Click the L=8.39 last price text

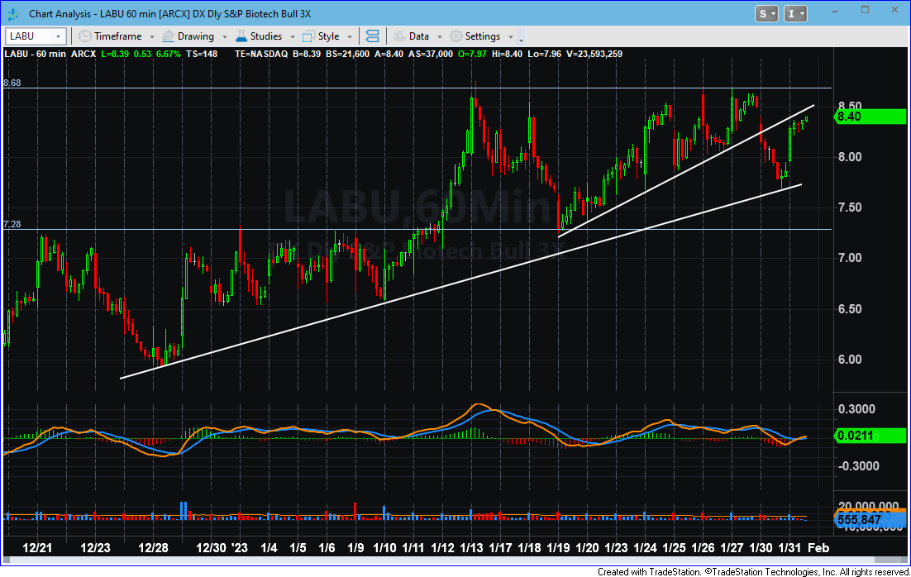(x=115, y=54)
